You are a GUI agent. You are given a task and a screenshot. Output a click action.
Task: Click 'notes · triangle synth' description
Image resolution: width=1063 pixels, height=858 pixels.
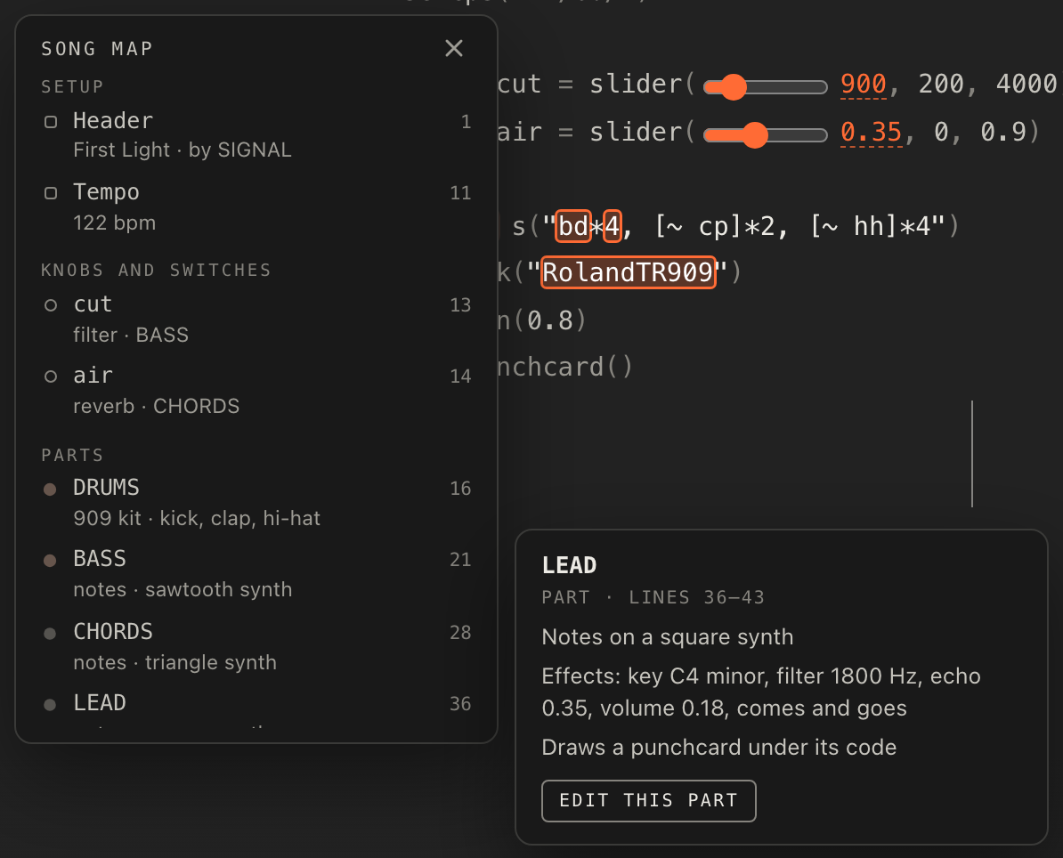174,662
